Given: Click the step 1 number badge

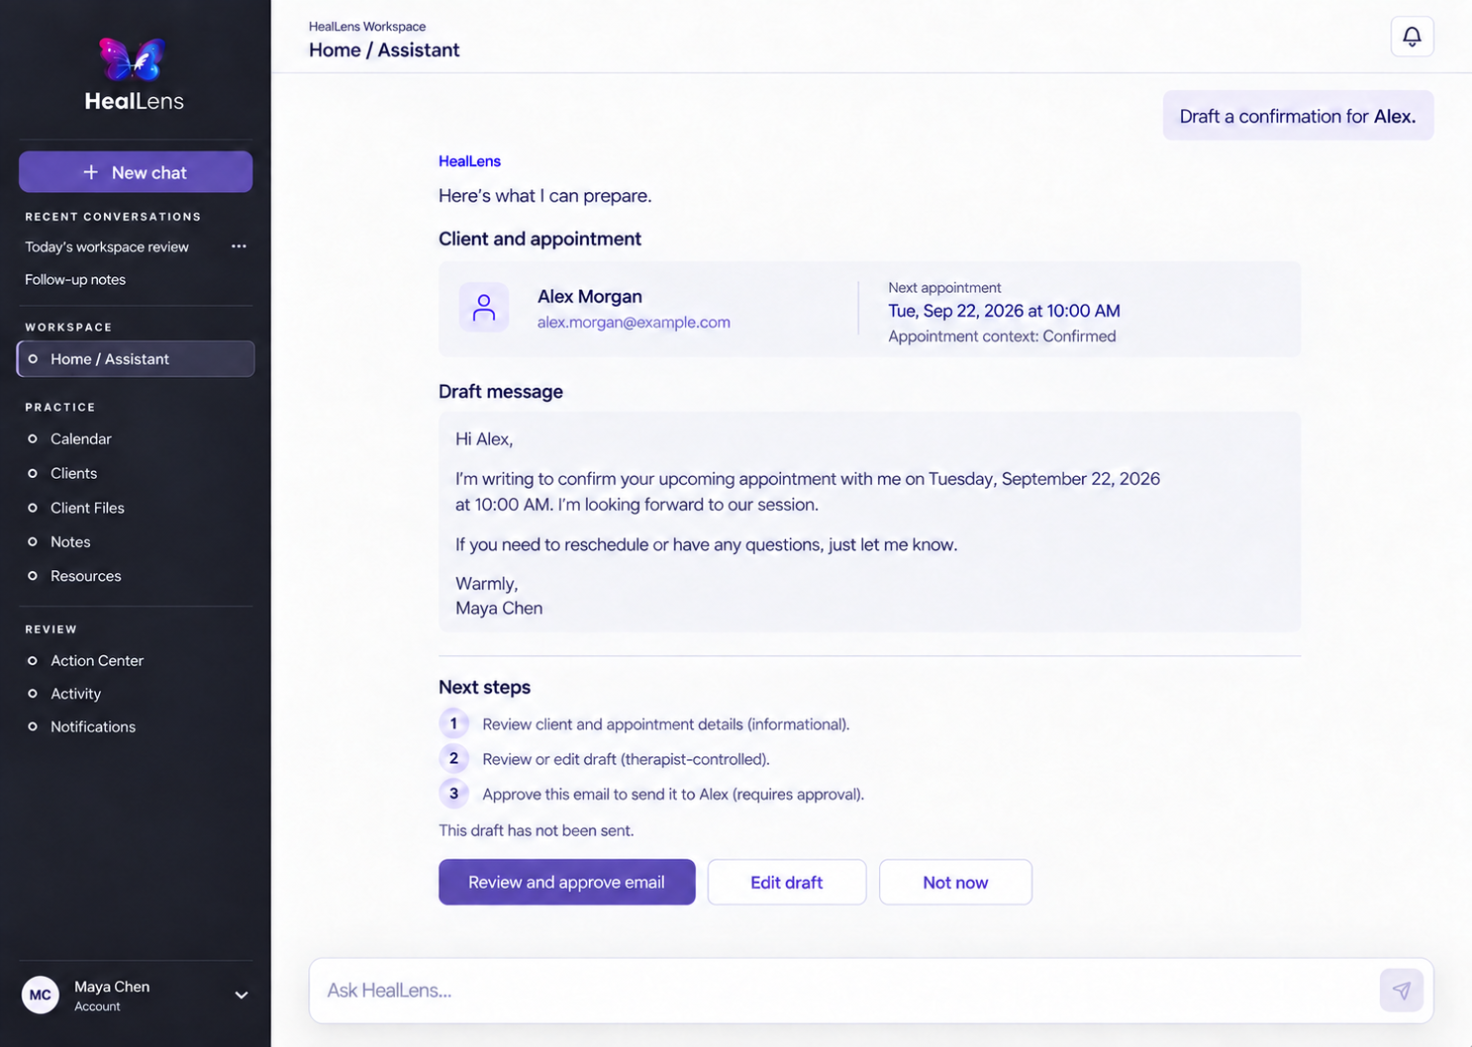Looking at the screenshot, I should click(453, 723).
